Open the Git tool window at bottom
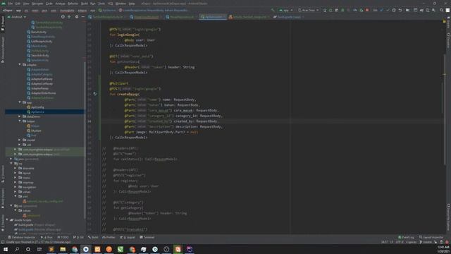The height and width of the screenshot is (254, 451). [x=78, y=237]
